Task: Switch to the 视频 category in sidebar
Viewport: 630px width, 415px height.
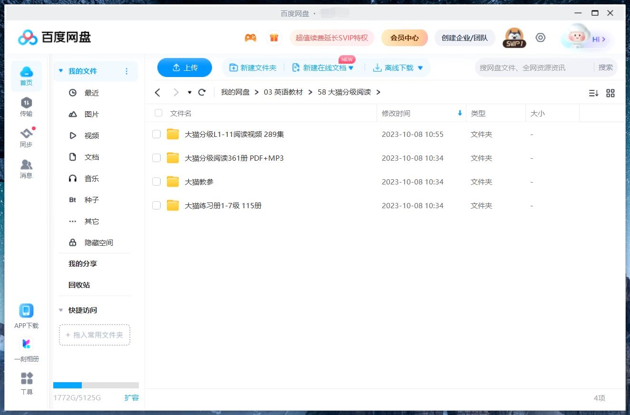Action: [92, 135]
